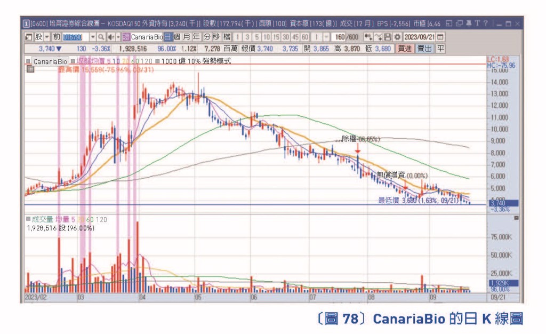Screen dimensions: 546x334
Task: Select the 60 minute interval button
Action: tap(305, 37)
